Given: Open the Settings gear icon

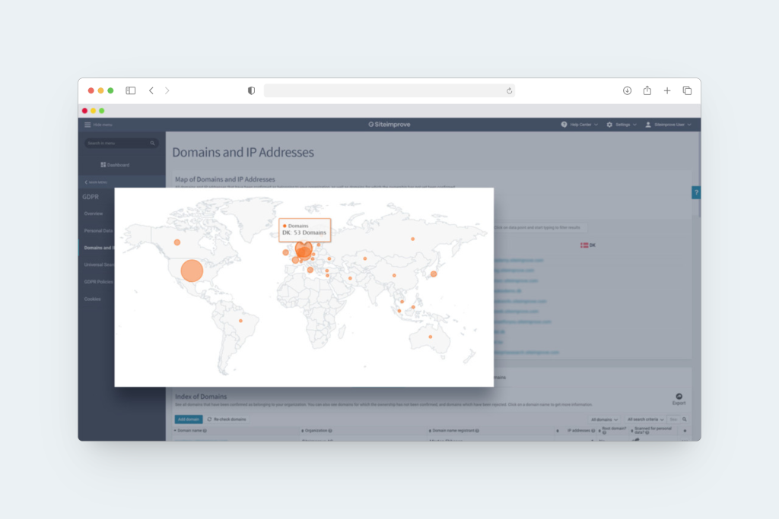Looking at the screenshot, I should click(x=609, y=125).
